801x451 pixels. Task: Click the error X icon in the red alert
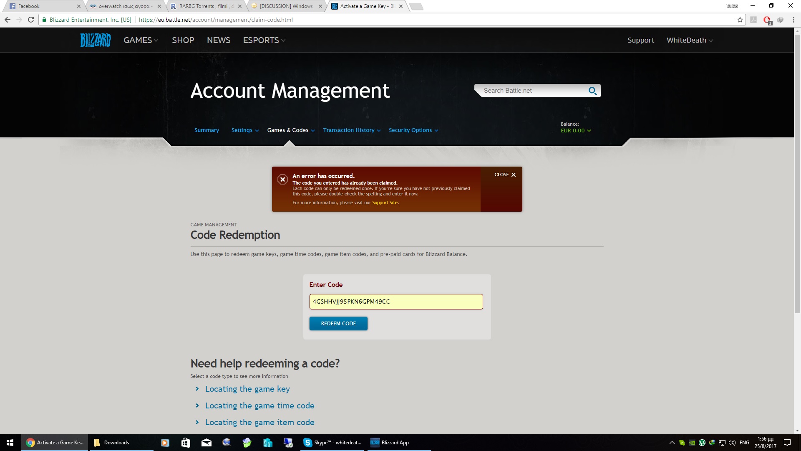[282, 179]
